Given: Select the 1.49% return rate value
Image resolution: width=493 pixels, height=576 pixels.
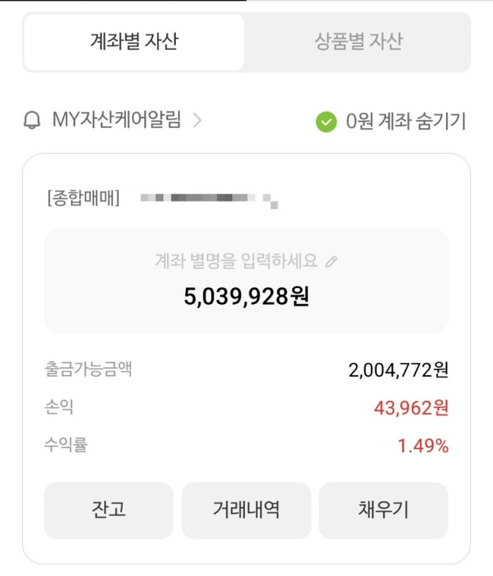Looking at the screenshot, I should click(423, 446).
